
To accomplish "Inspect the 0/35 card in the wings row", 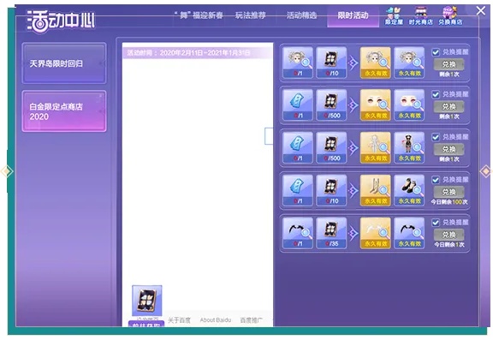I will click(x=331, y=233).
